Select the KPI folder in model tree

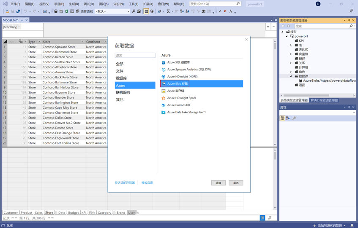(299, 41)
